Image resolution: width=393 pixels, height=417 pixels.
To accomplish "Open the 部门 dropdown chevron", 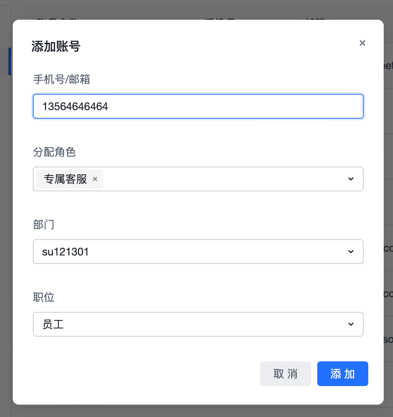I will point(351,252).
